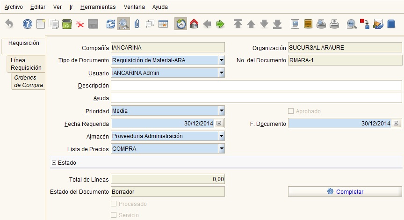Viewport: 404px width, 220px height.
Task: Open the Fecha Requerida calendar picker button
Action: click(219, 123)
